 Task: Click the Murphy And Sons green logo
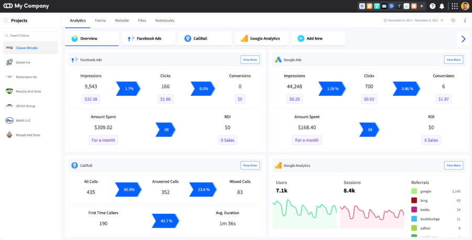pos(9,91)
